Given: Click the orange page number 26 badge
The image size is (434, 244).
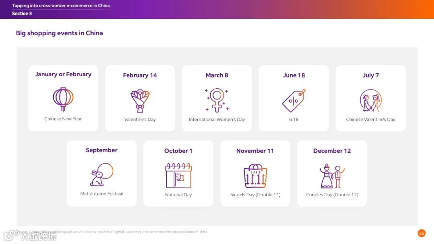Looking at the screenshot, I should pyautogui.click(x=422, y=233).
